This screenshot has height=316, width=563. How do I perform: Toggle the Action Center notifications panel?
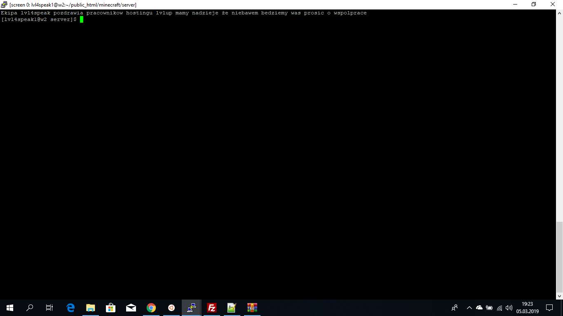coord(549,308)
